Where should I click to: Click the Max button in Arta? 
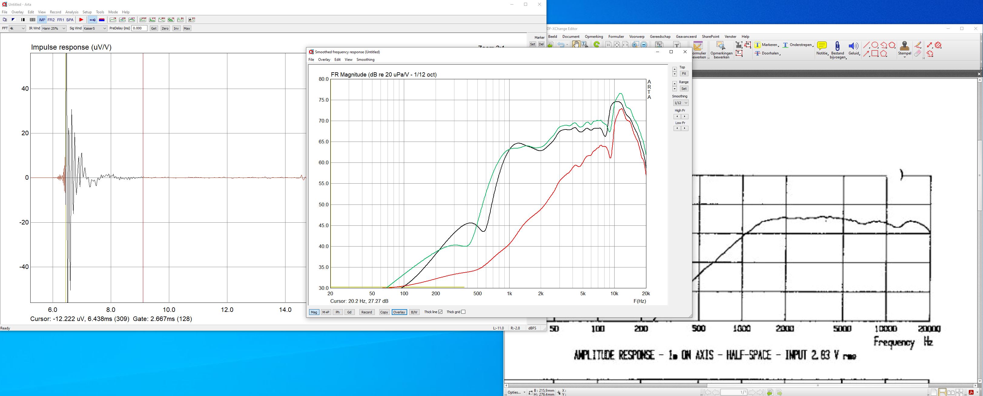tap(186, 28)
